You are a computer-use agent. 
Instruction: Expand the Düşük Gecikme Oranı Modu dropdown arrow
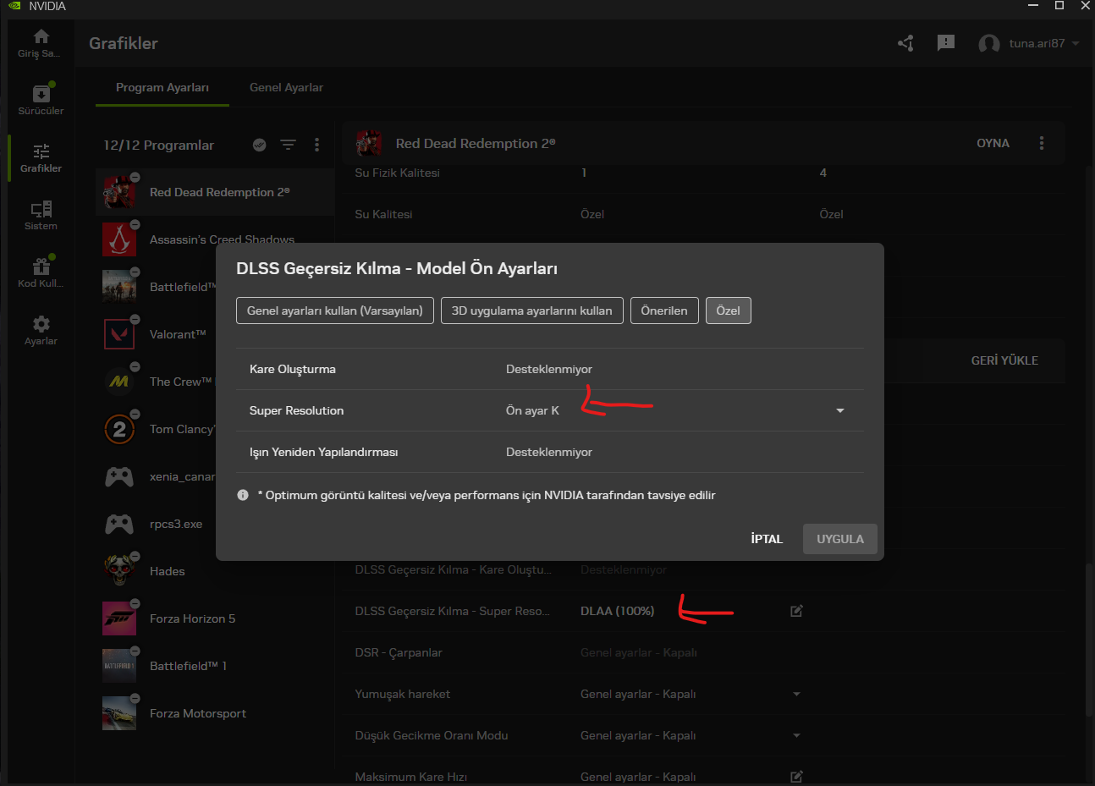(x=796, y=735)
